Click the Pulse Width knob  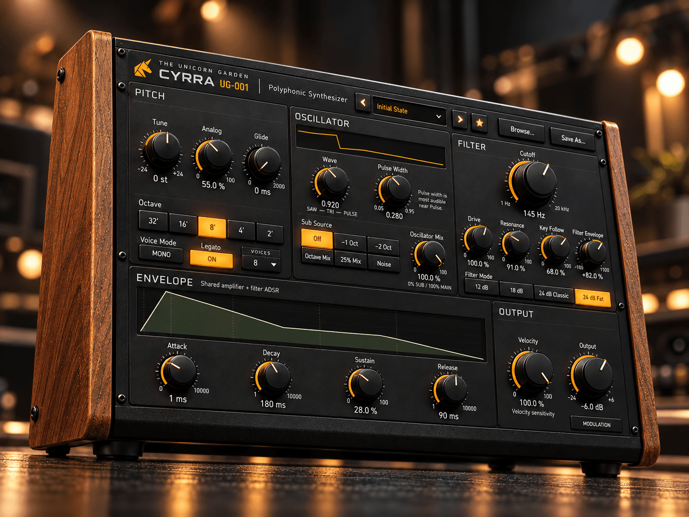coord(394,191)
